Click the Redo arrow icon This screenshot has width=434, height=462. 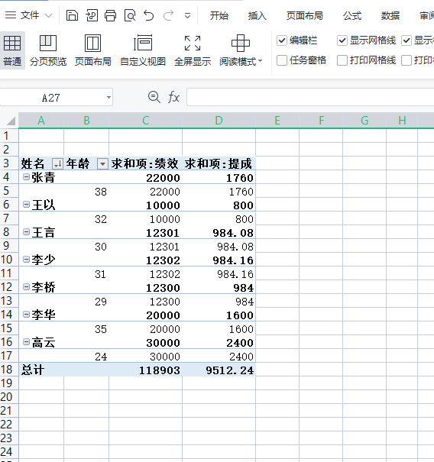click(168, 15)
